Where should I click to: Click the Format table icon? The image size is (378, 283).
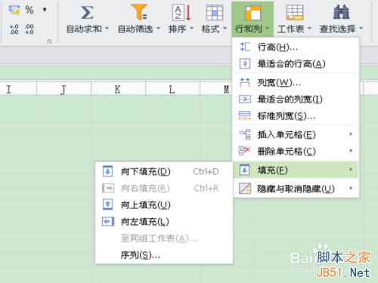[x=215, y=12]
